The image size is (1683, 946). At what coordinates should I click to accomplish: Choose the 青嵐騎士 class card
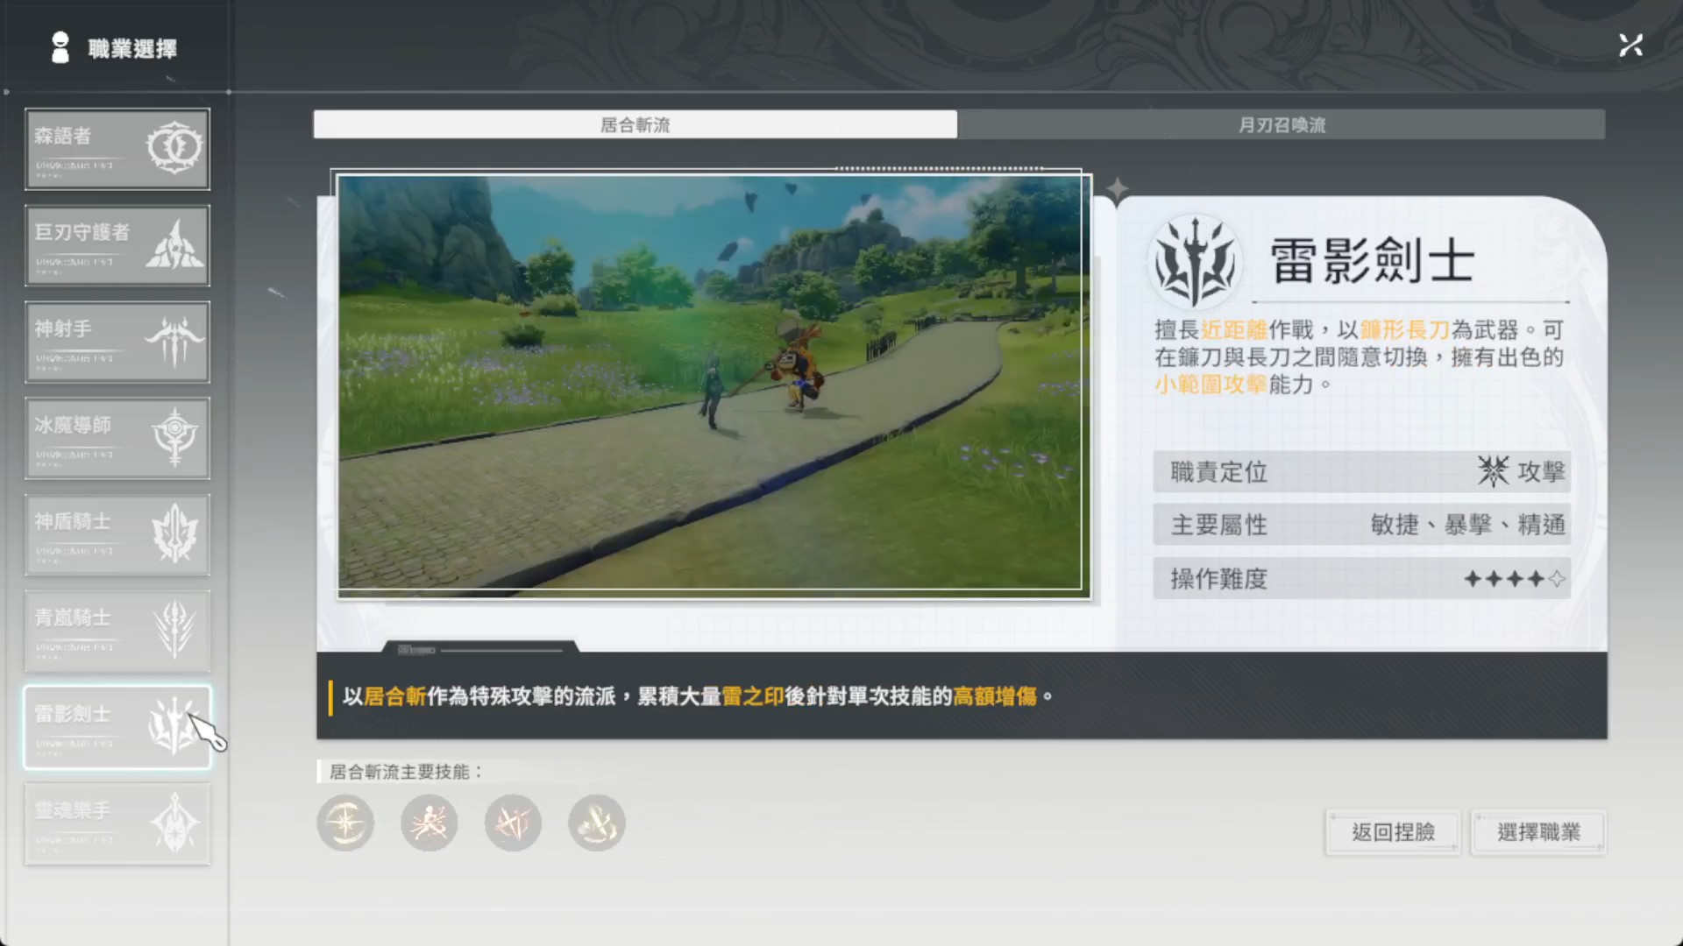pos(117,631)
